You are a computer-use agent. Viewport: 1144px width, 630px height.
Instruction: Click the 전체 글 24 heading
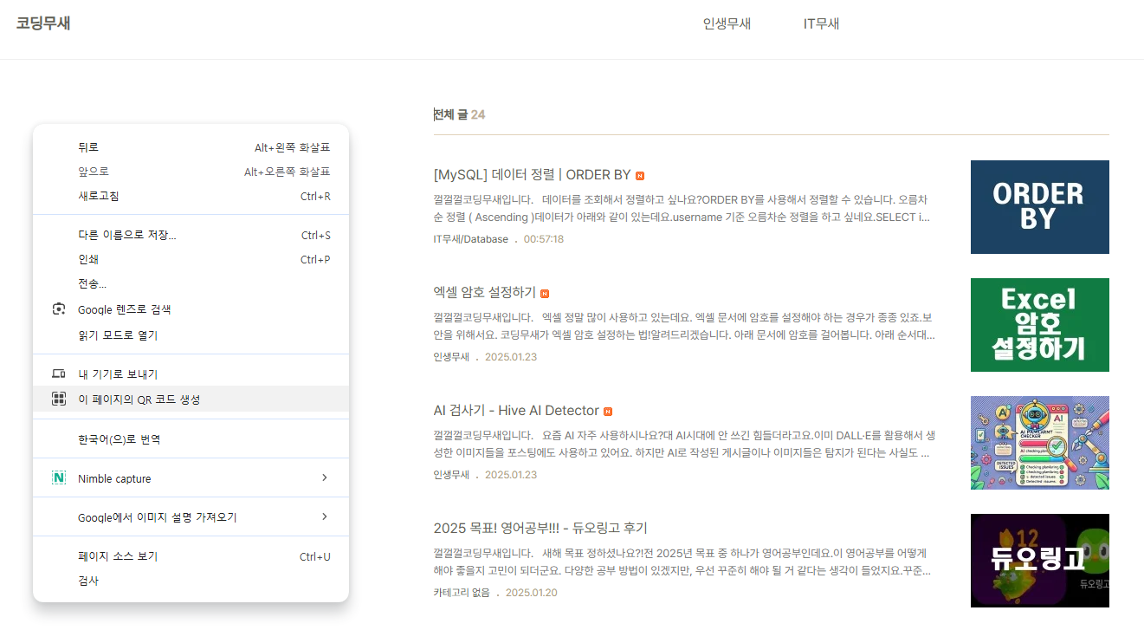click(x=459, y=114)
